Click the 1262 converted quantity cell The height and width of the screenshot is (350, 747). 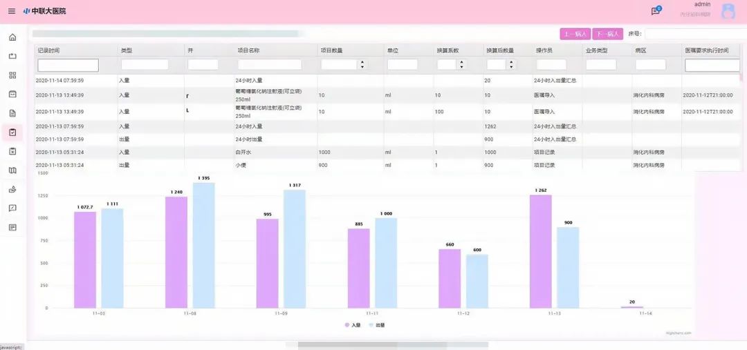(508, 126)
